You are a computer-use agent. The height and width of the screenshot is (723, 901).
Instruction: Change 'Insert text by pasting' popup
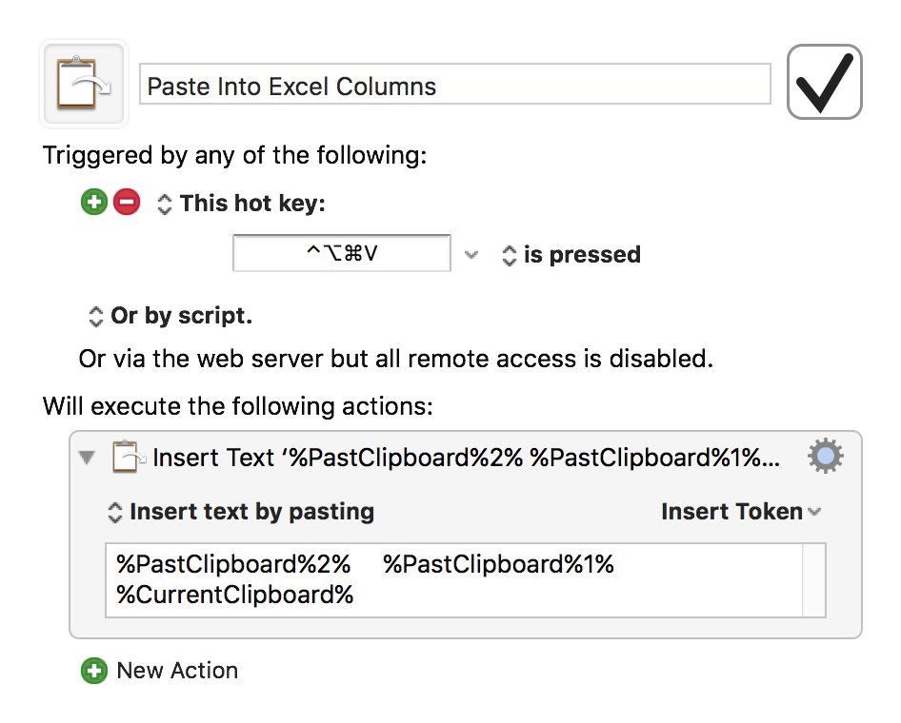point(241,512)
